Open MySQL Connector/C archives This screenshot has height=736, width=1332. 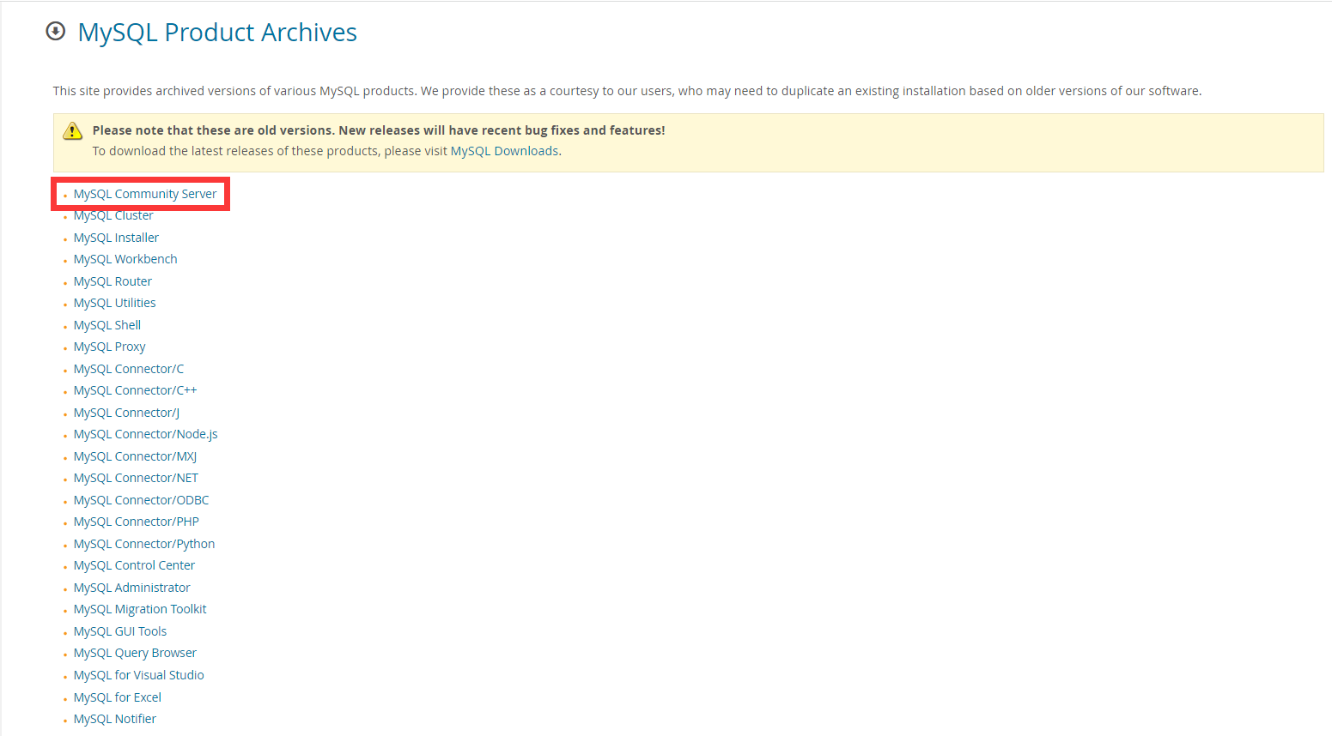(x=129, y=369)
